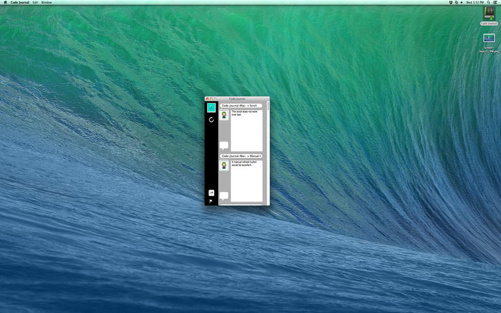The height and width of the screenshot is (313, 501).
Task: Click 'A manual refresh button would be excellent.' text
Action: tap(244, 163)
